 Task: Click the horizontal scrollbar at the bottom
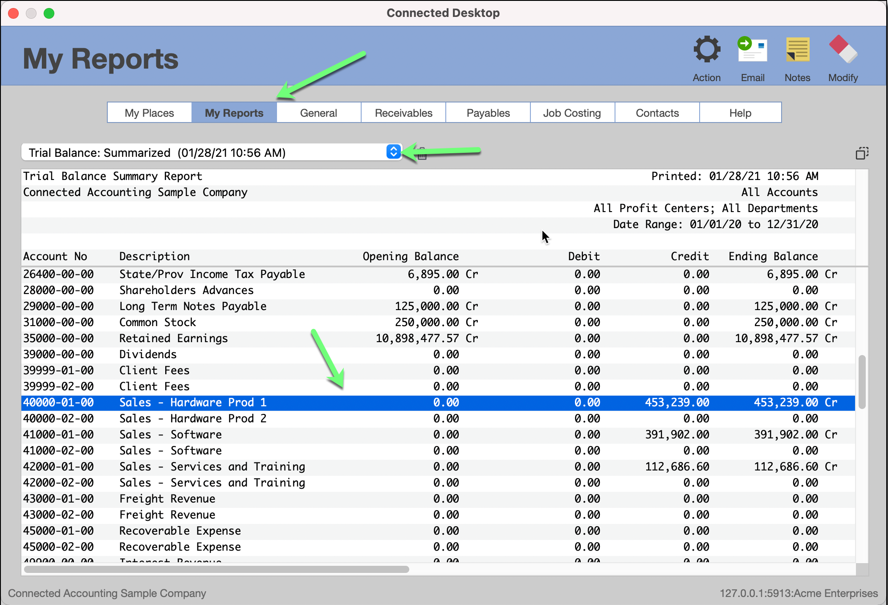[218, 570]
